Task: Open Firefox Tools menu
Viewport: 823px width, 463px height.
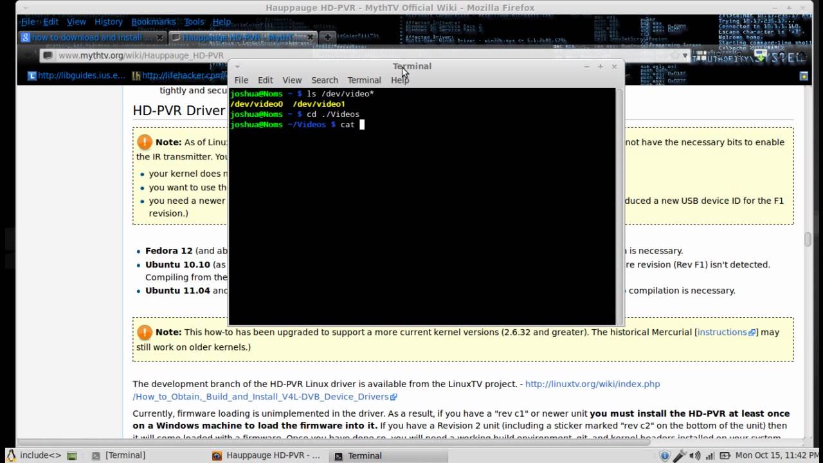Action: tap(194, 22)
